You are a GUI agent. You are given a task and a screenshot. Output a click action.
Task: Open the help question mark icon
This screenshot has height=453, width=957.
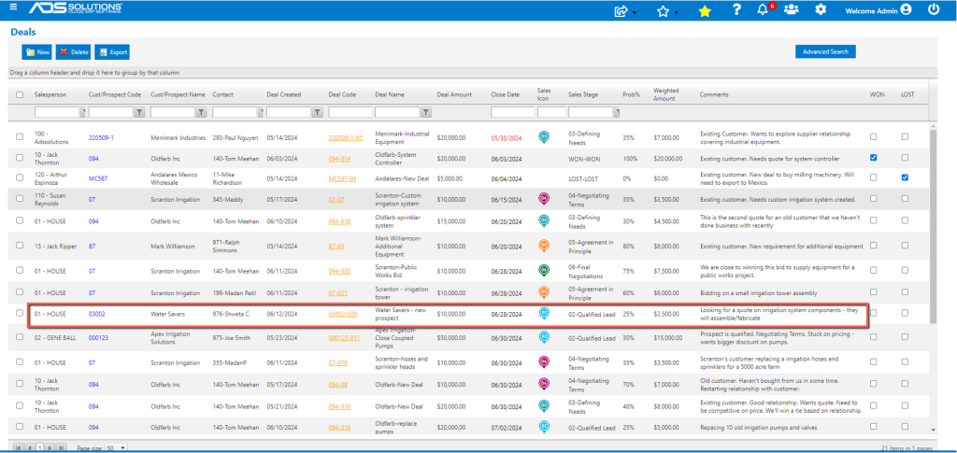tap(736, 9)
